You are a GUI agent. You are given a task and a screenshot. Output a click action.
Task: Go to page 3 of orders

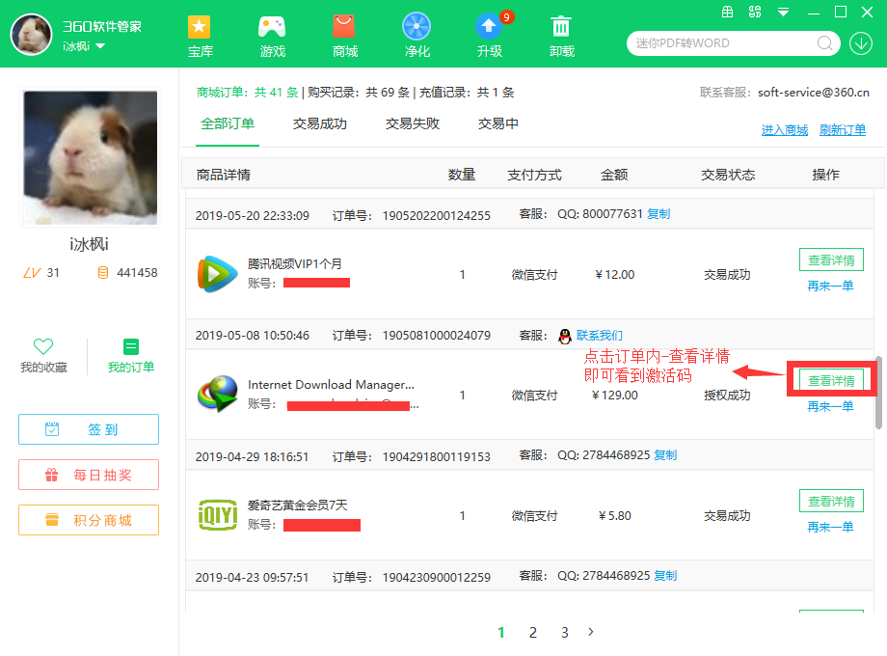(564, 632)
